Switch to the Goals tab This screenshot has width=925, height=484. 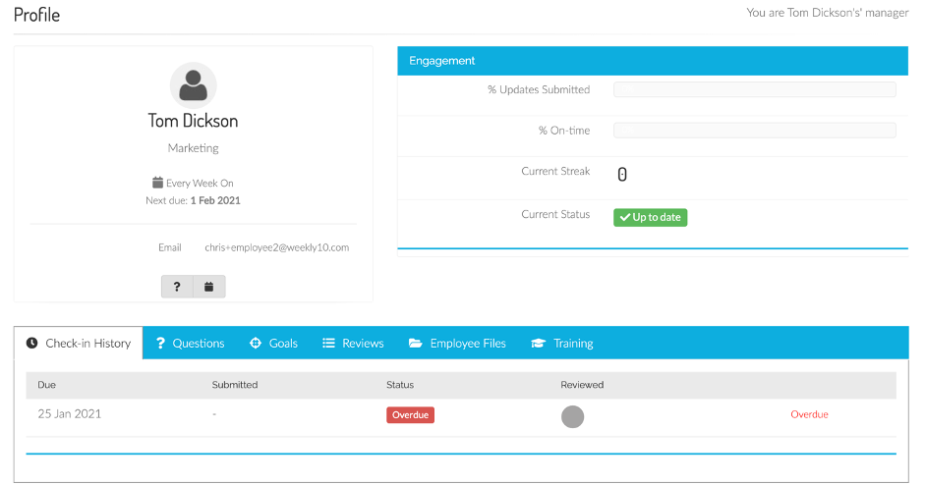[283, 344]
